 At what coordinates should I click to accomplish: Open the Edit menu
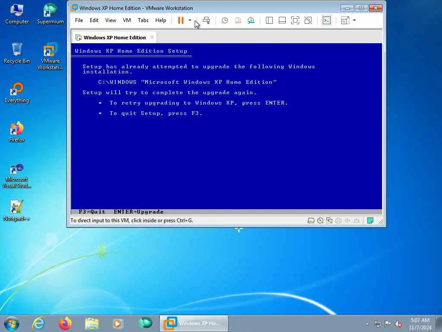pyautogui.click(x=94, y=20)
